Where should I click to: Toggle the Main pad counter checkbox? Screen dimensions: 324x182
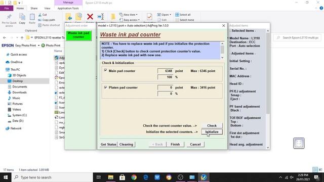pyautogui.click(x=106, y=71)
